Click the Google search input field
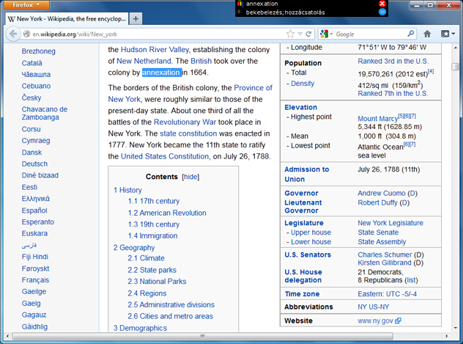Screen dimensions: 463x344 pos(371,34)
